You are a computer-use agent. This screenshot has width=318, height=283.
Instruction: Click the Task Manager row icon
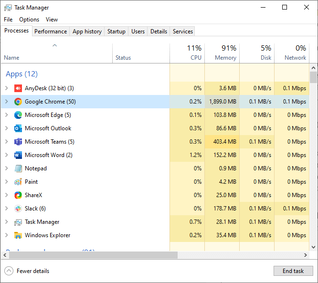18,222
